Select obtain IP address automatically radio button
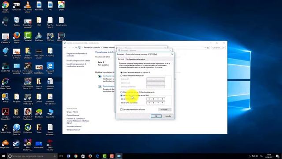Viewport: 282px width, 159px height. [122, 72]
